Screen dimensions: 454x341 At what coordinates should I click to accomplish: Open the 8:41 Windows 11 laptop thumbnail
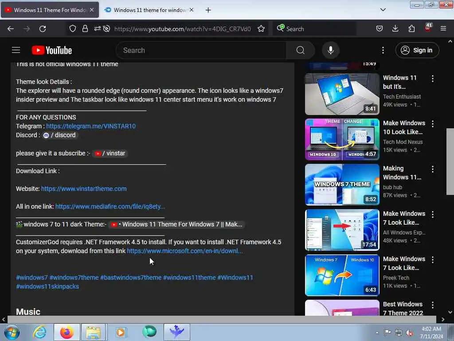point(342,94)
